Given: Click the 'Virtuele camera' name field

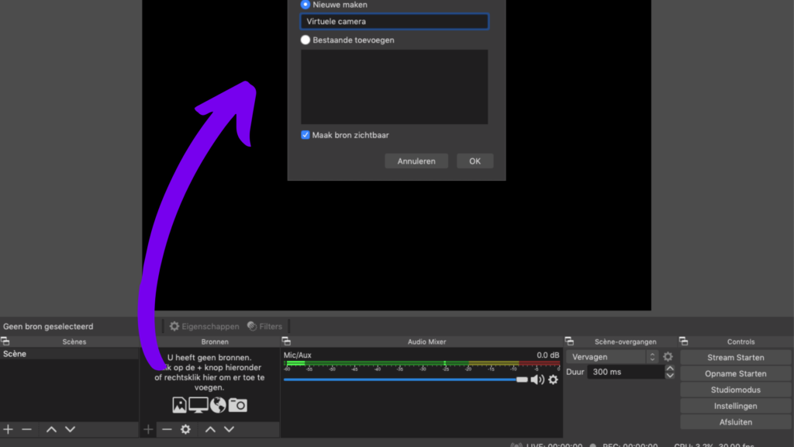Looking at the screenshot, I should [x=395, y=21].
